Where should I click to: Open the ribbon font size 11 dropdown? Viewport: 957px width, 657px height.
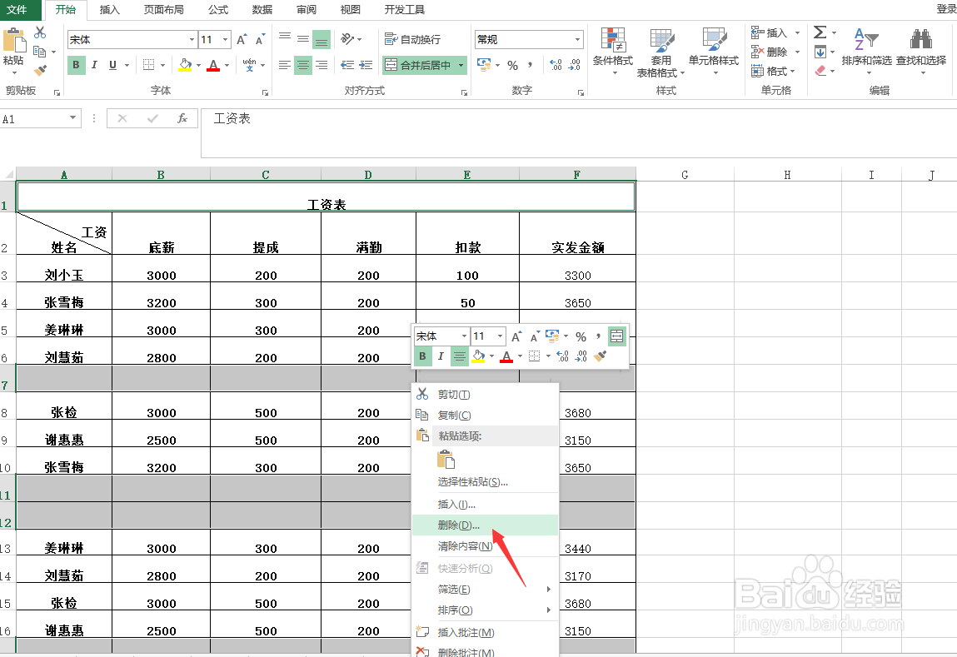225,40
